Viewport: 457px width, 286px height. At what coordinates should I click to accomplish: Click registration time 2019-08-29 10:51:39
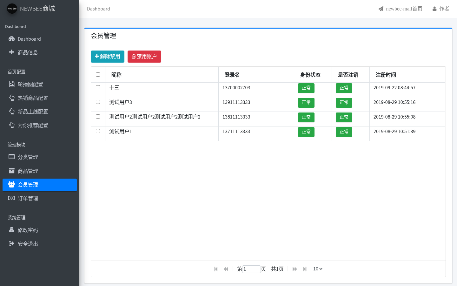[x=394, y=132]
